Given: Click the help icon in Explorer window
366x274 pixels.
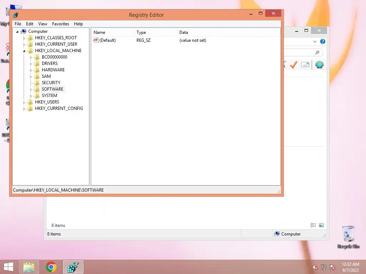Looking at the screenshot, I should [323, 41].
